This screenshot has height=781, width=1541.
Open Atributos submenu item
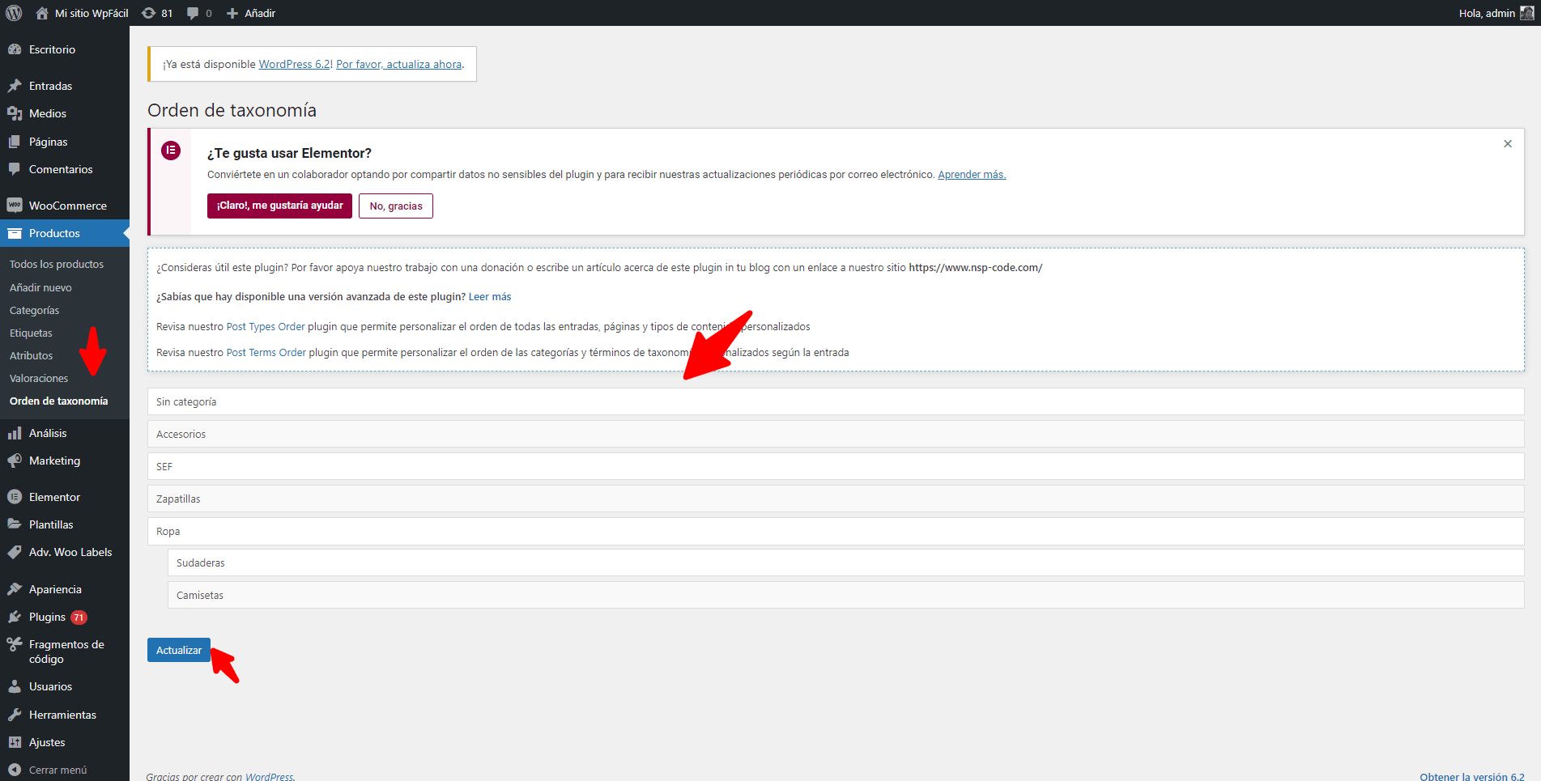[31, 355]
